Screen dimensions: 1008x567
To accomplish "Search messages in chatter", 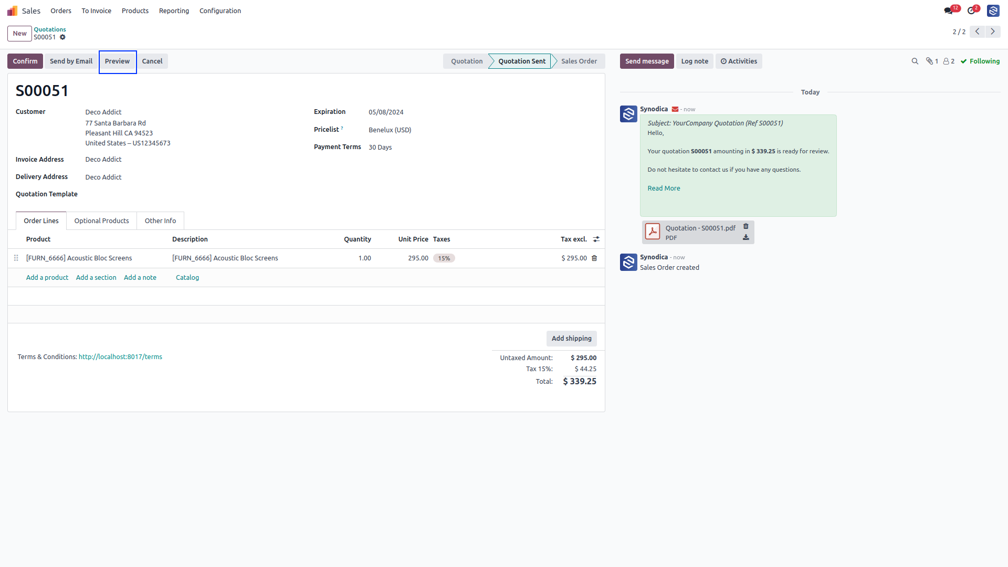I will coord(915,61).
